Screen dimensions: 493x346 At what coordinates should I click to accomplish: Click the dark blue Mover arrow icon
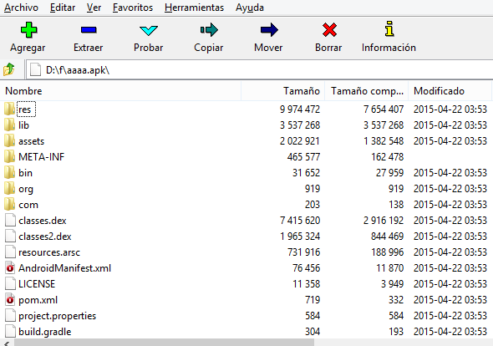tap(269, 30)
